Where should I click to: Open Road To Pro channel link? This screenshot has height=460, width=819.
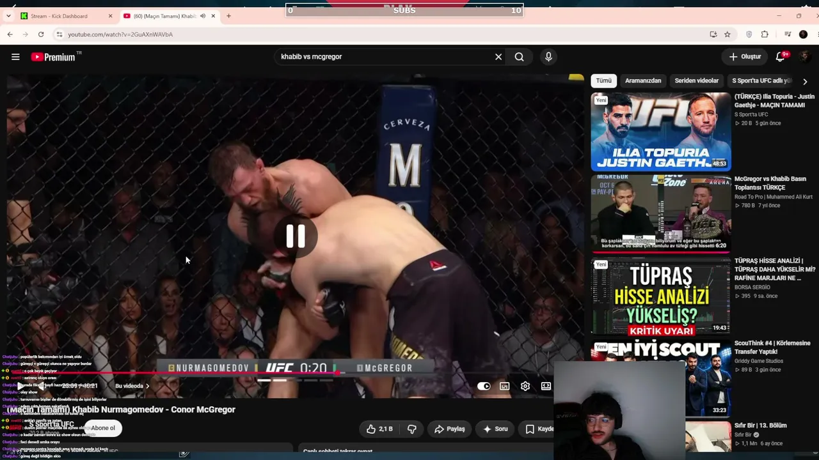[773, 197]
